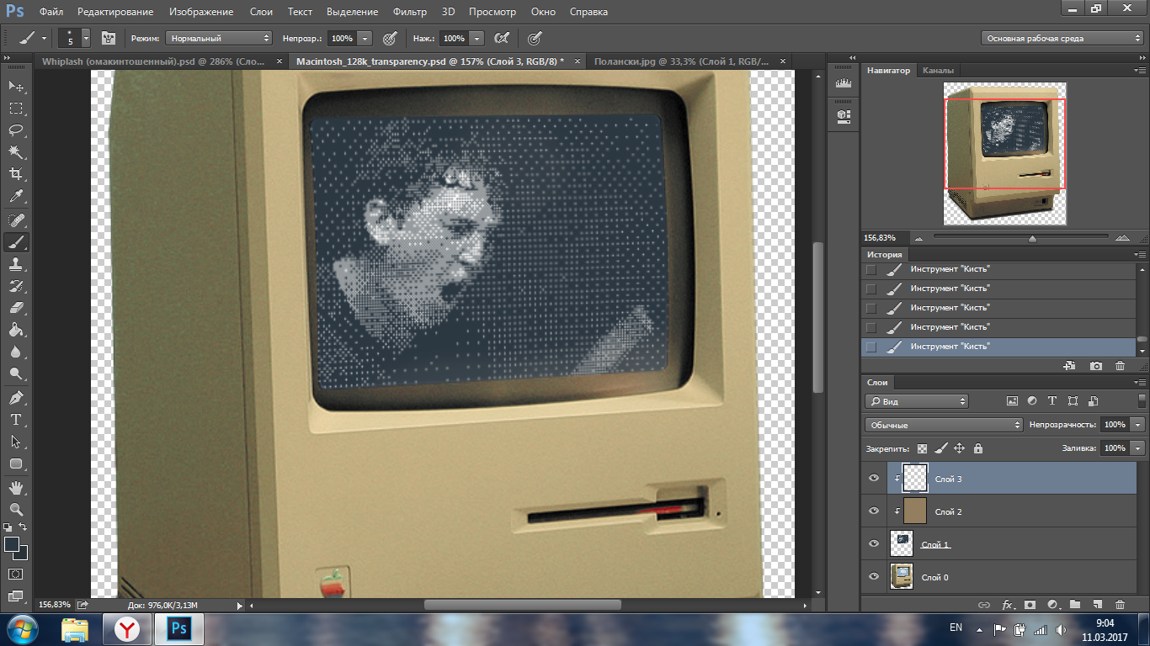The width and height of the screenshot is (1150, 646).
Task: Select the Magic Wand tool
Action: coord(16,152)
